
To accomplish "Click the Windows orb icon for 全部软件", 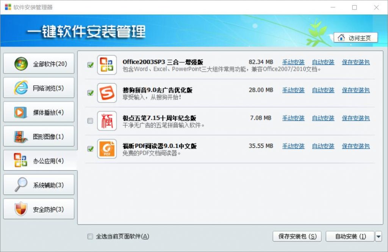I will point(21,64).
